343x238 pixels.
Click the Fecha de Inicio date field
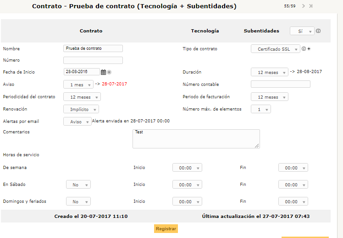(82, 72)
